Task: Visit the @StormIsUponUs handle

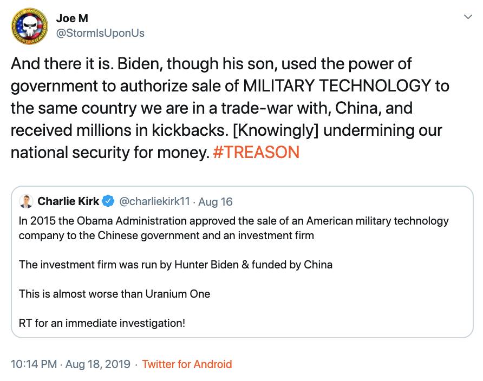Action: click(100, 33)
